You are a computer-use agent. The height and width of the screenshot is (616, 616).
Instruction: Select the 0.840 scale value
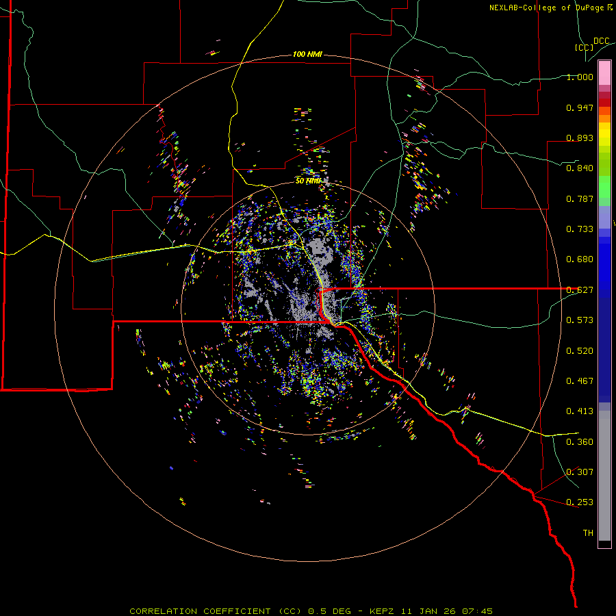(x=580, y=168)
